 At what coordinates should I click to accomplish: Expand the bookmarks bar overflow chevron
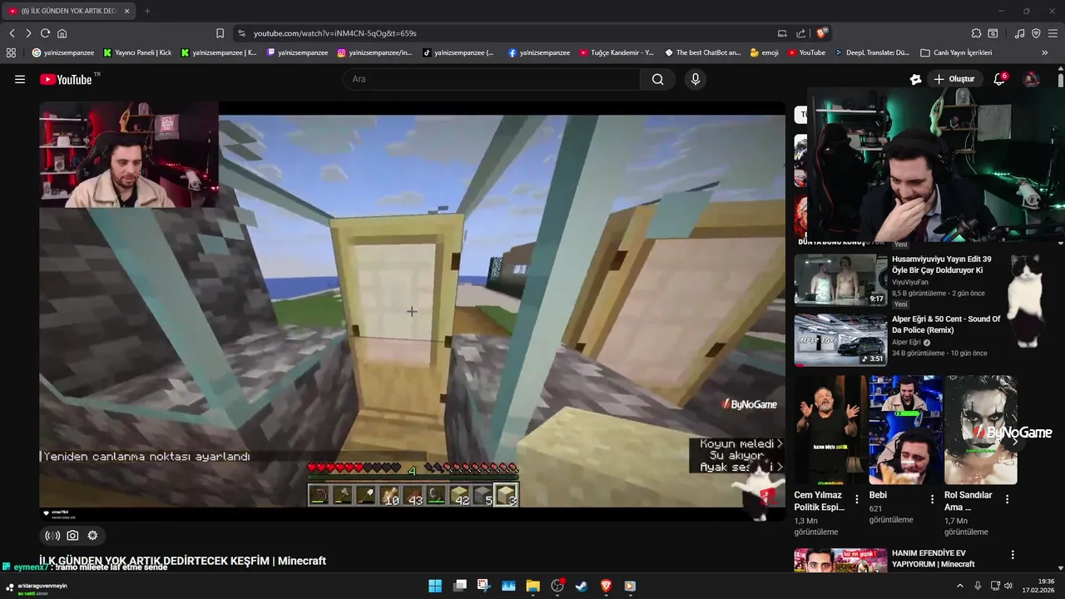[x=1045, y=52]
